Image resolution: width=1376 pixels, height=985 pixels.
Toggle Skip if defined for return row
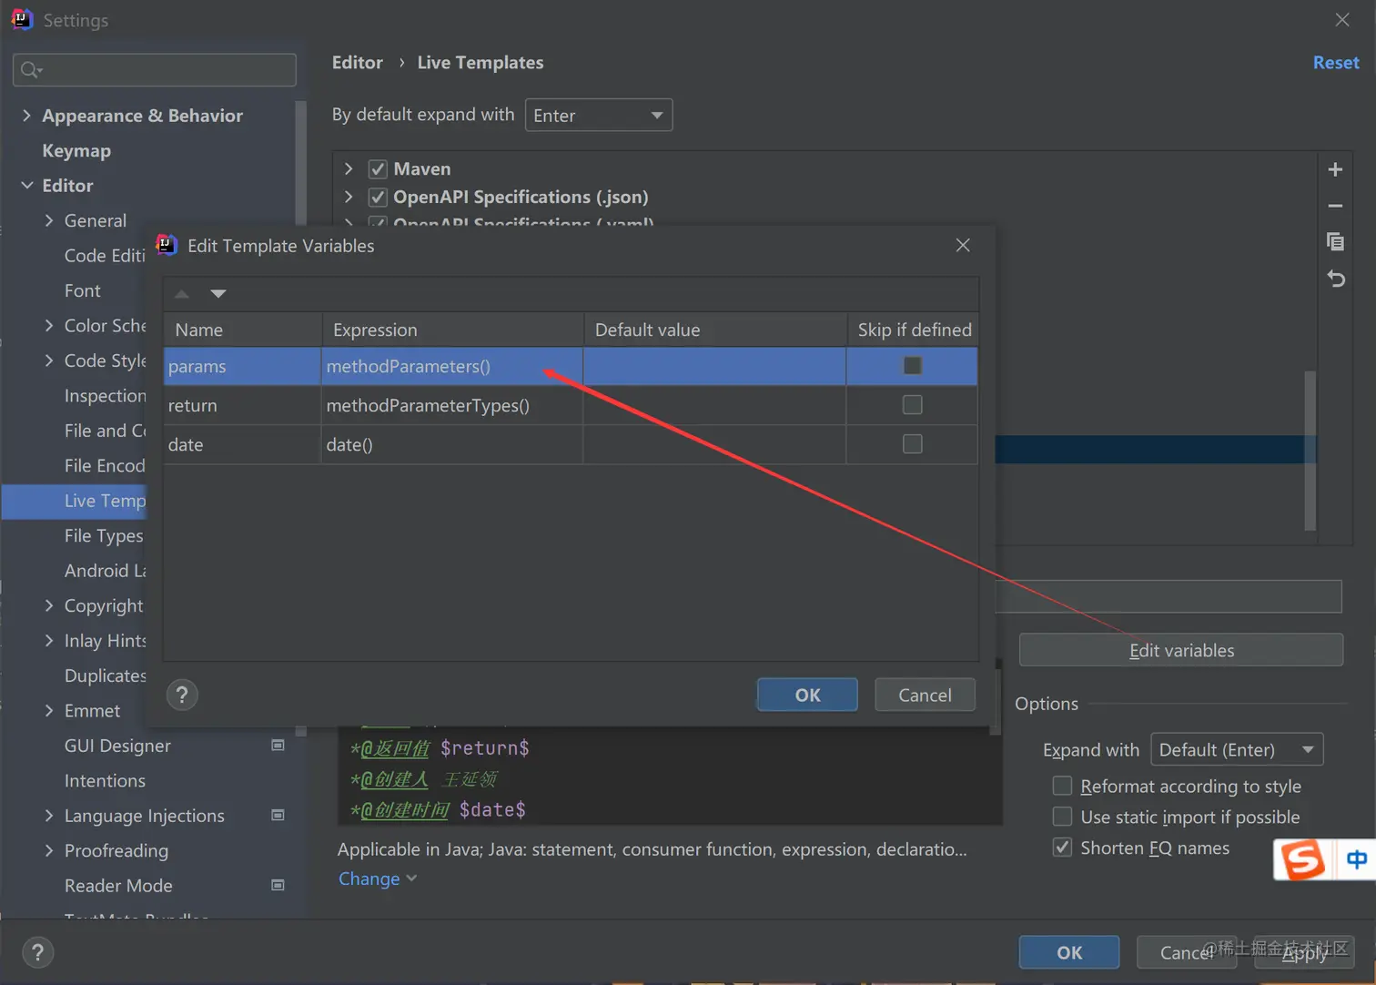[x=912, y=405]
